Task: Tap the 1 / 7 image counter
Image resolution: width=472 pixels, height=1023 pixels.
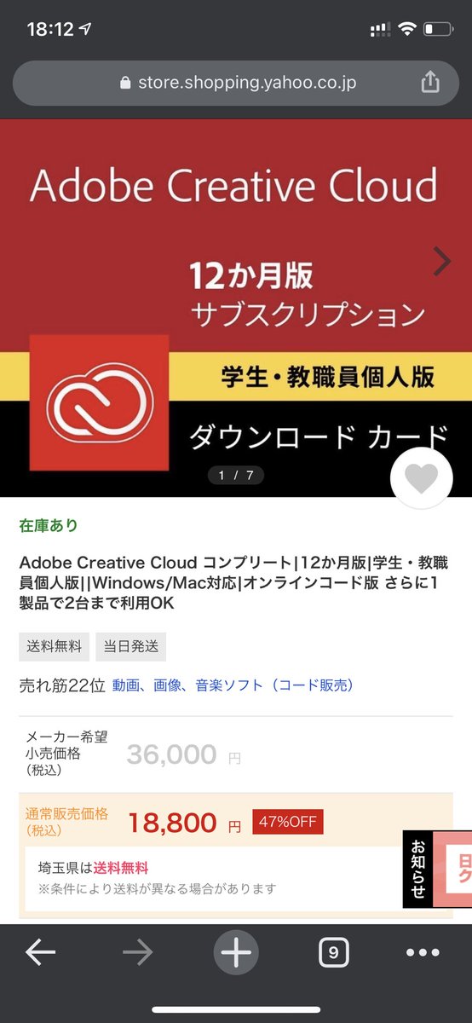Action: click(236, 475)
